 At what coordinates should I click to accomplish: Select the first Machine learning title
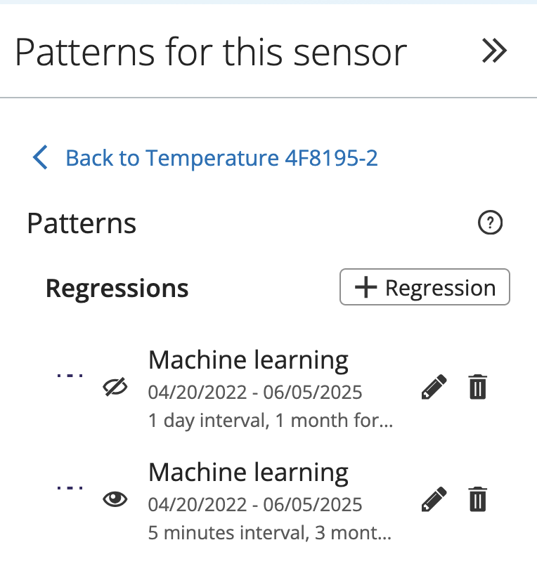pos(248,360)
